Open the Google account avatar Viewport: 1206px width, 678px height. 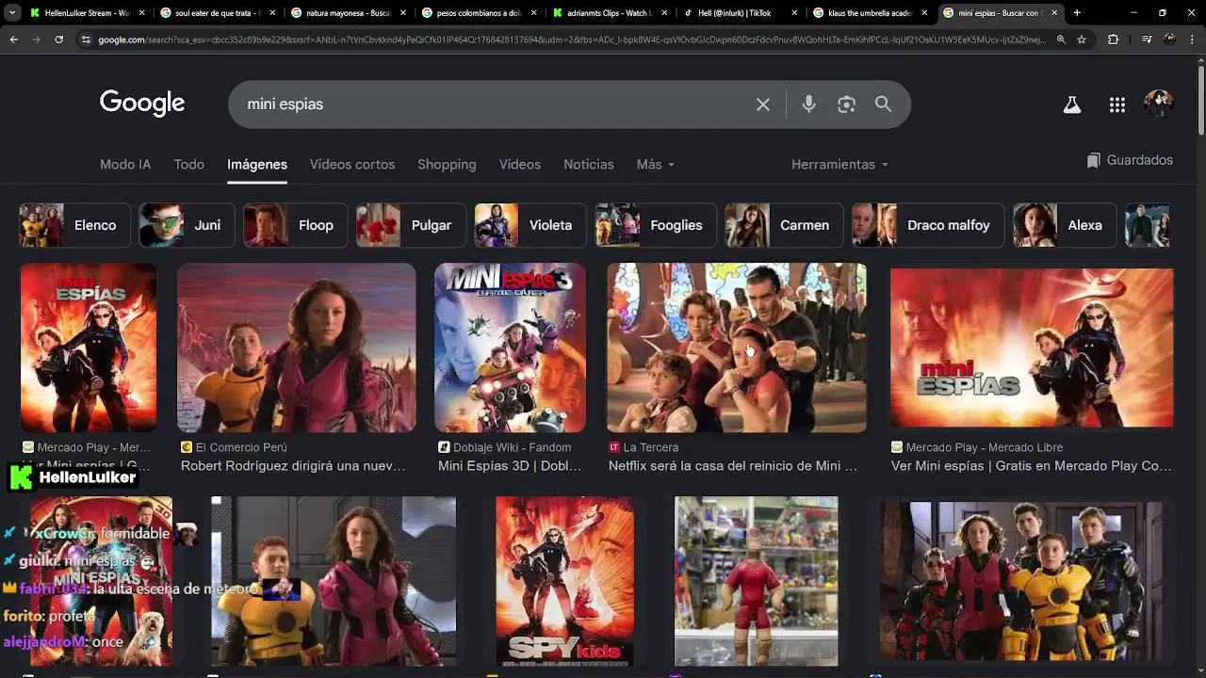1159,105
